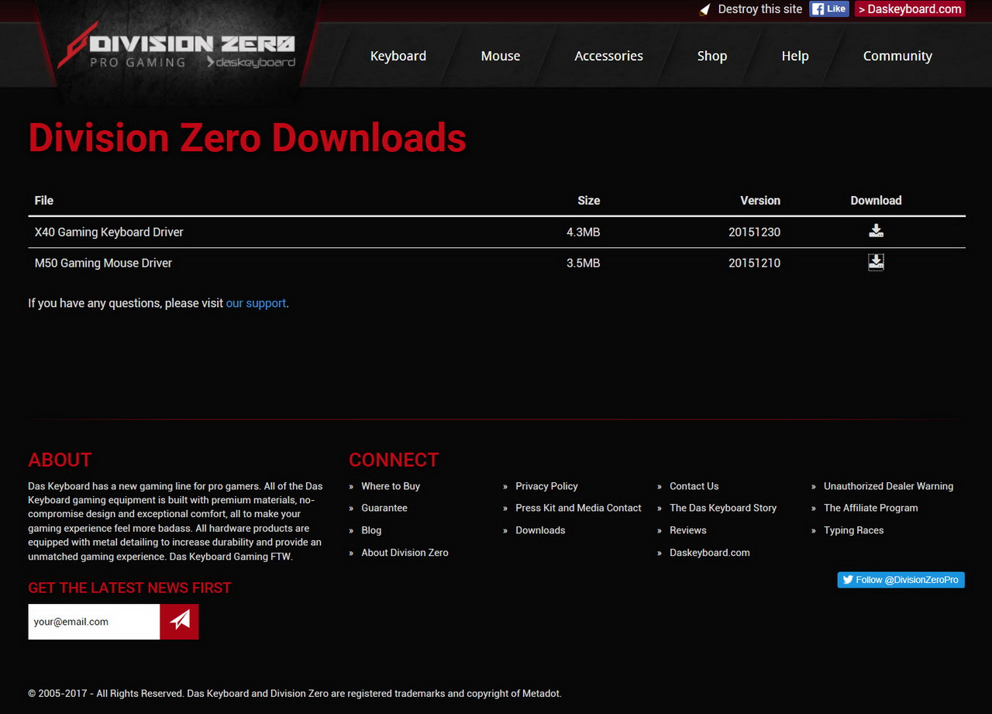The image size is (992, 714).
Task: Open the Mouse menu
Action: point(501,56)
